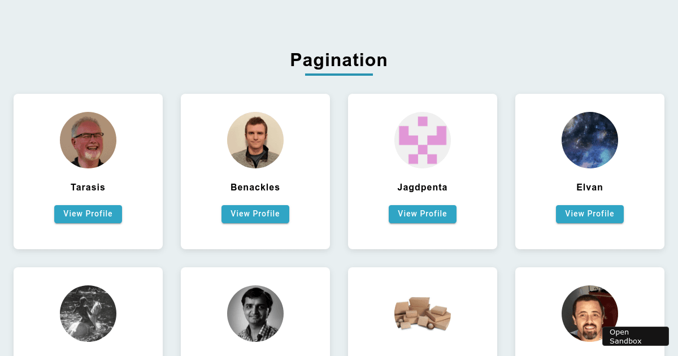Image resolution: width=678 pixels, height=356 pixels.
Task: View Benackles's profile
Action: click(x=255, y=214)
